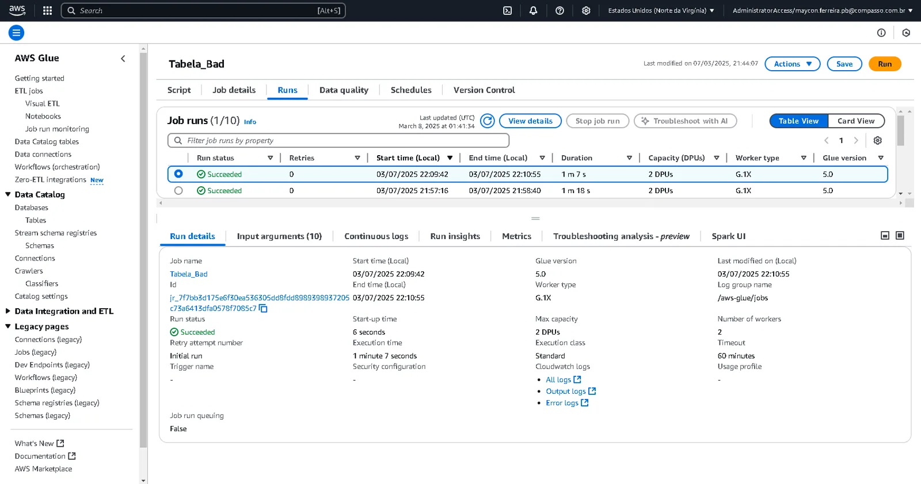The image size is (921, 484).
Task: Show Input arguments (10) tab
Action: 279,236
